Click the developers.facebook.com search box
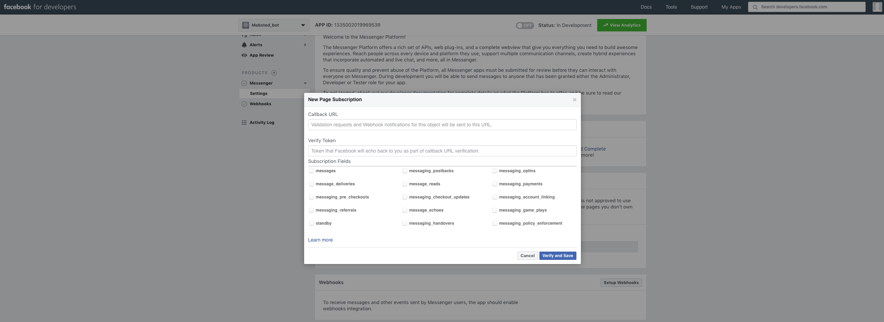884x322 pixels. [x=807, y=7]
